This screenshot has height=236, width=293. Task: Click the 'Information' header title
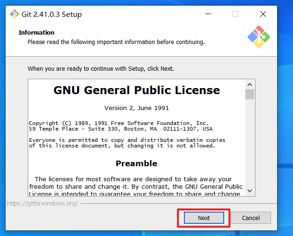(x=36, y=32)
